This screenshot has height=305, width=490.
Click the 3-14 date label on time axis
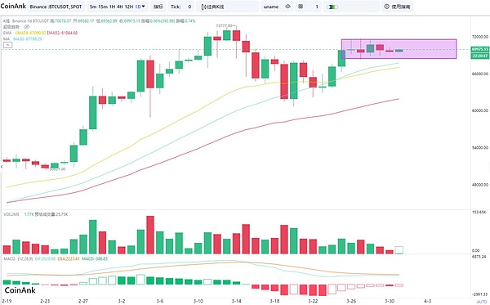237,301
